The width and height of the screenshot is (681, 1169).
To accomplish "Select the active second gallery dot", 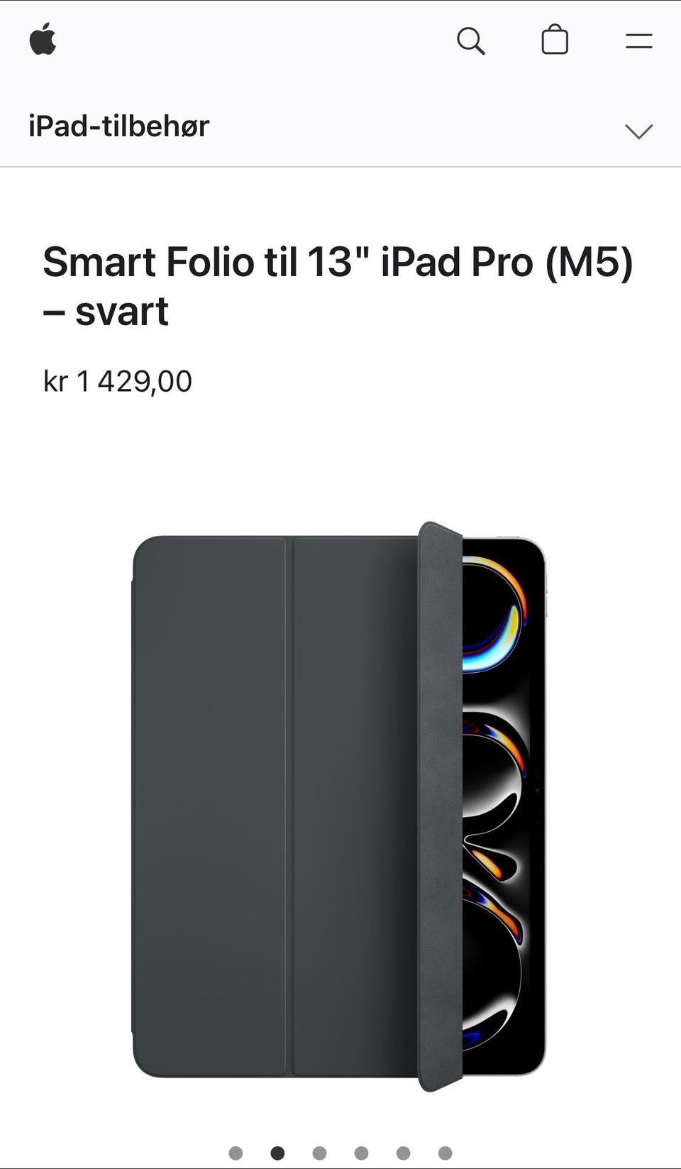I will coord(277,1153).
